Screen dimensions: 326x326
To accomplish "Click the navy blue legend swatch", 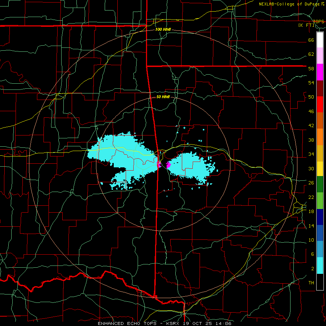I will pos(320,217).
